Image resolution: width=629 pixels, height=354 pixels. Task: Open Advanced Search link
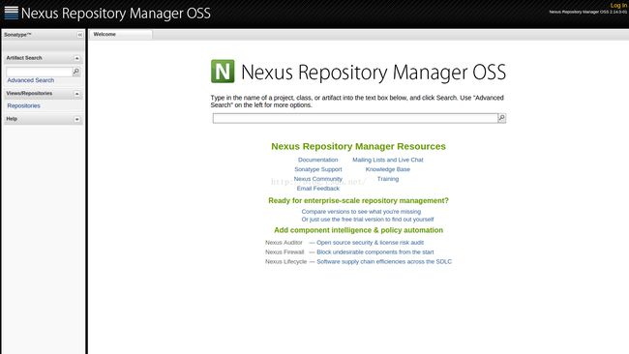pos(31,80)
